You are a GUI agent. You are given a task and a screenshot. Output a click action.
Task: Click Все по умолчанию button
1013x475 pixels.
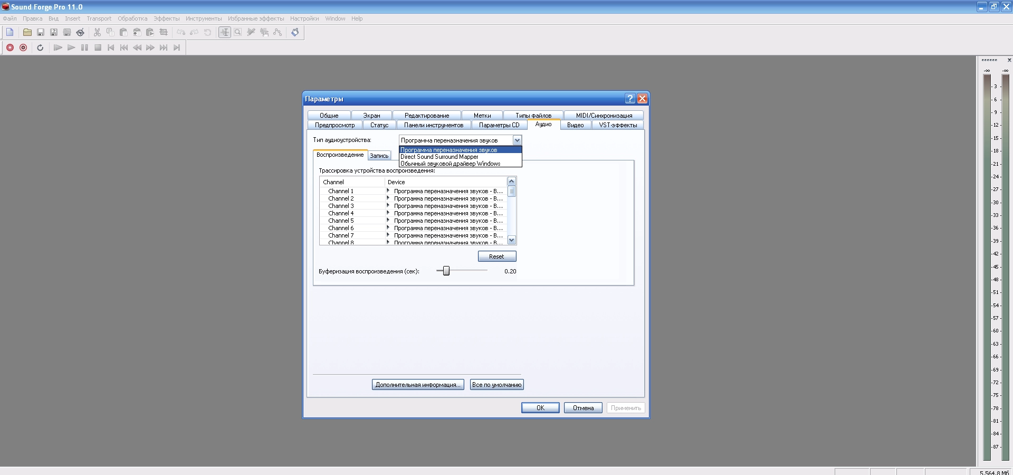[x=496, y=385]
